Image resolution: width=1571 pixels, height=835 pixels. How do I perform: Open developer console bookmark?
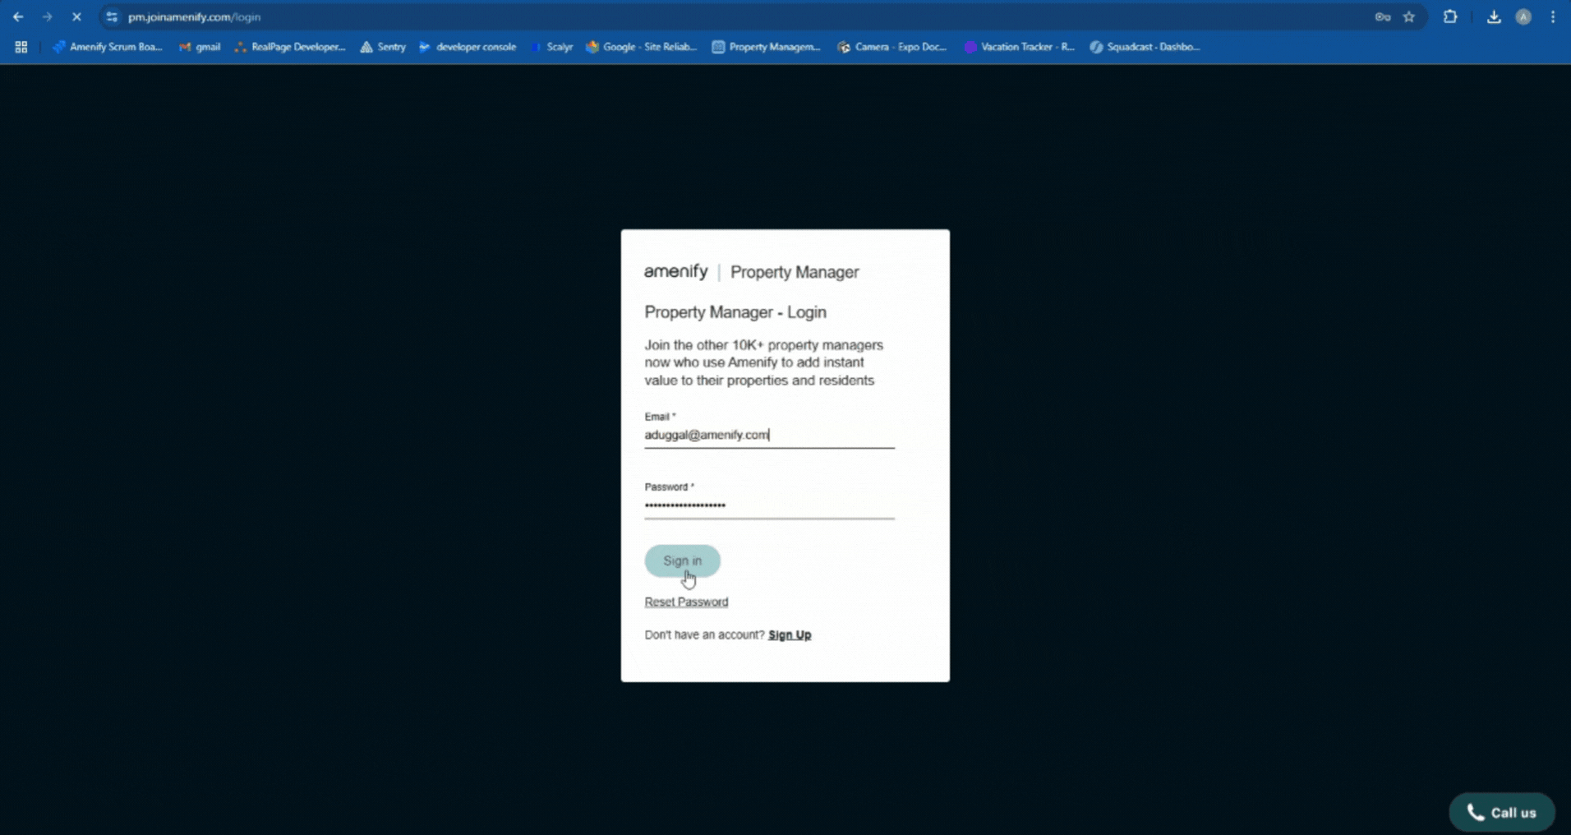(x=468, y=47)
